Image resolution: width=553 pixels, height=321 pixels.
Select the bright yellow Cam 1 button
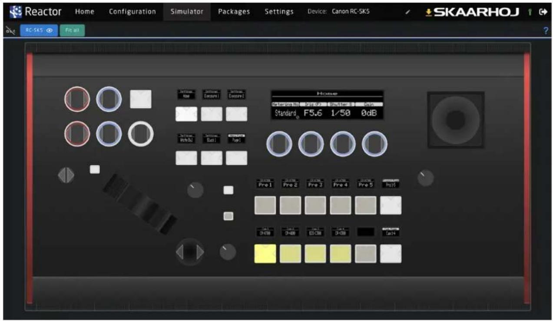265,254
